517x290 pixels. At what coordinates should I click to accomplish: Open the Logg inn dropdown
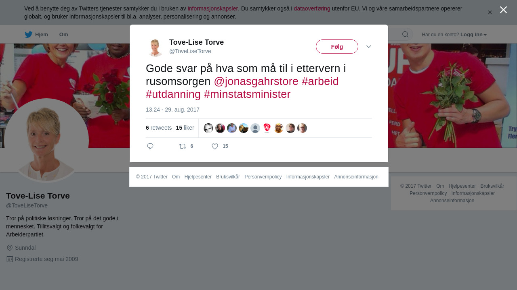(x=473, y=35)
